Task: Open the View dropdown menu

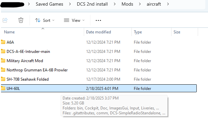Action: 74,20
